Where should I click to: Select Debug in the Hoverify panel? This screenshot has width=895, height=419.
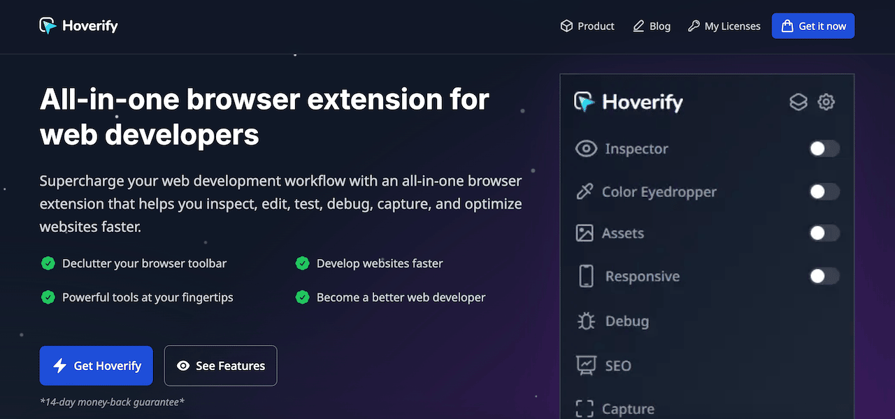click(613, 321)
